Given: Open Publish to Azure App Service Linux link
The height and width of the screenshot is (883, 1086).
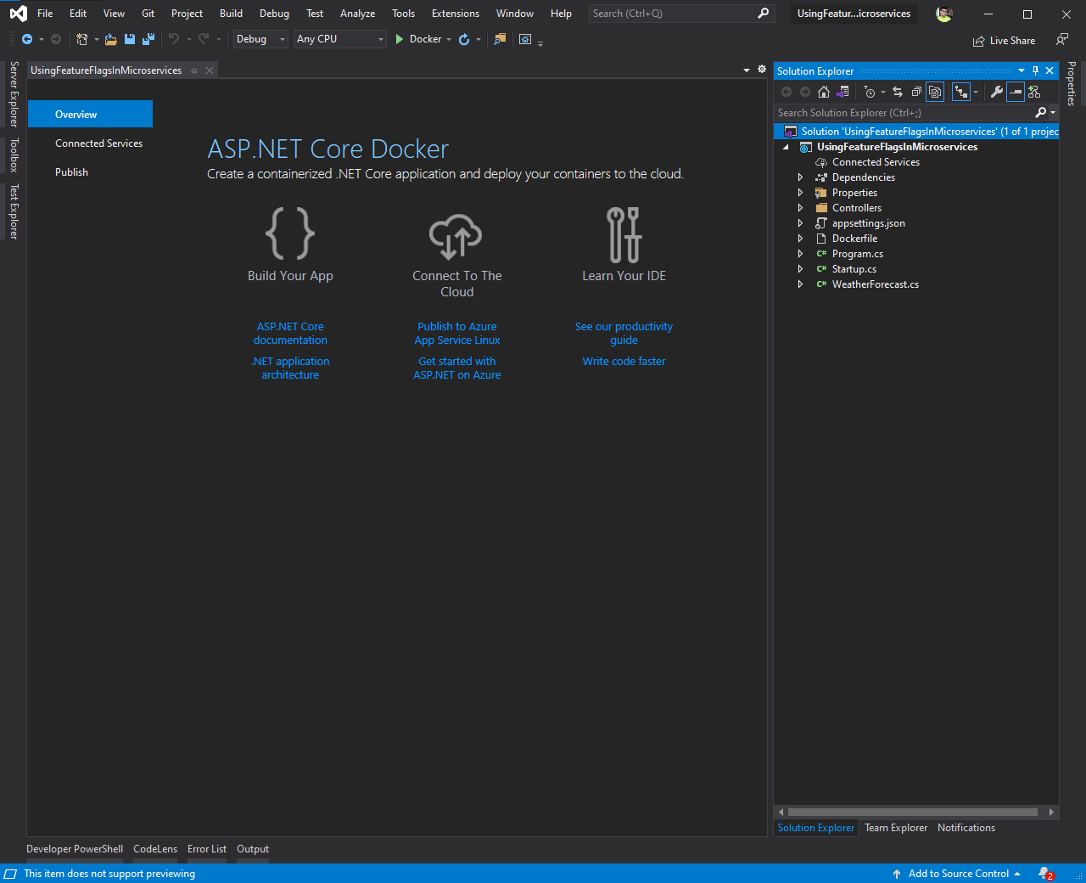Looking at the screenshot, I should 457,333.
